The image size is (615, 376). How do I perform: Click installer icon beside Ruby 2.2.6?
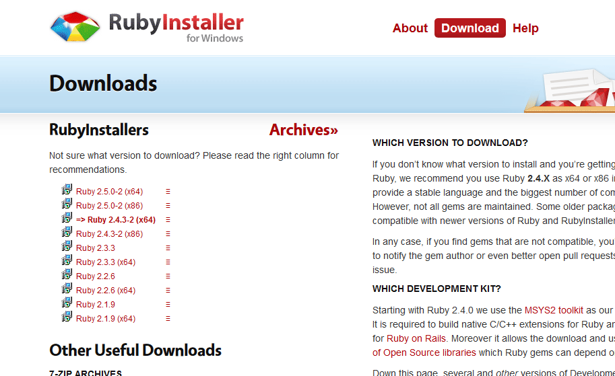point(67,274)
